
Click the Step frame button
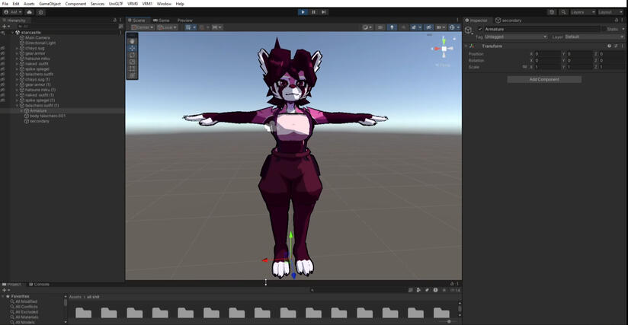[x=324, y=12]
